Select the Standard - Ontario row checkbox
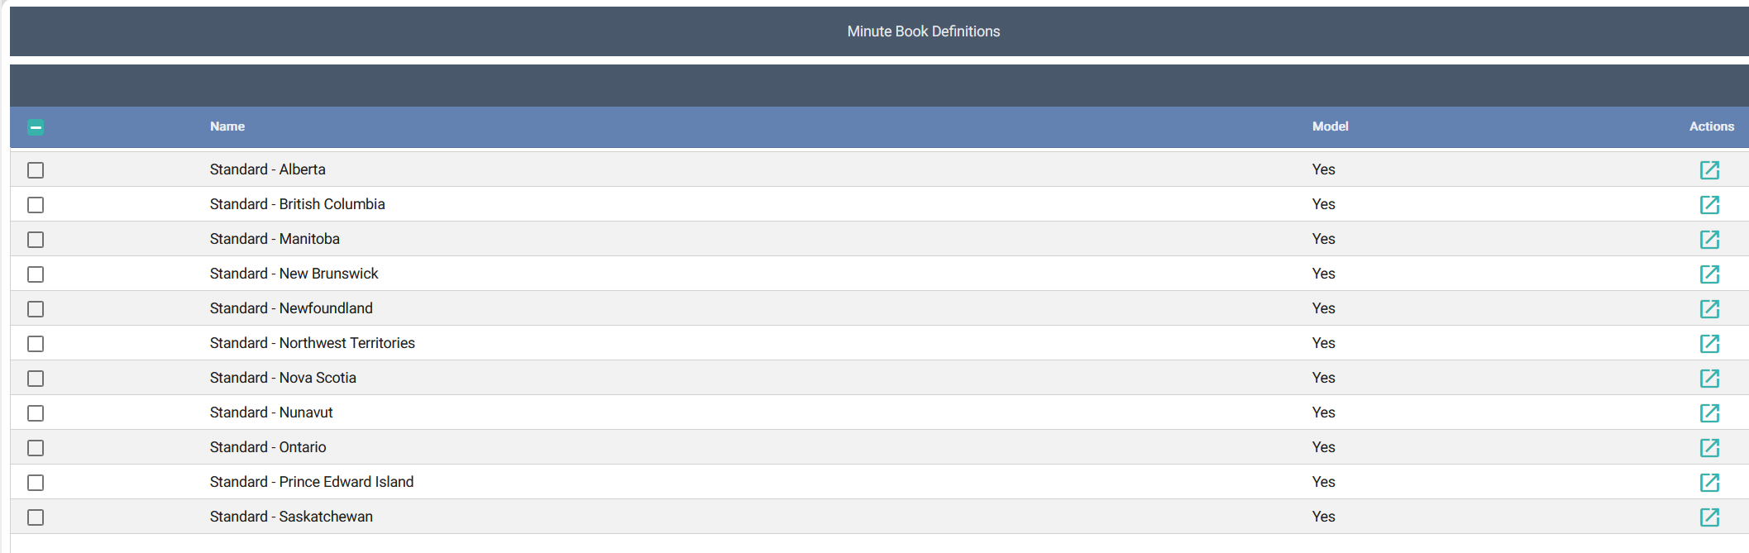The width and height of the screenshot is (1749, 553). tap(36, 448)
